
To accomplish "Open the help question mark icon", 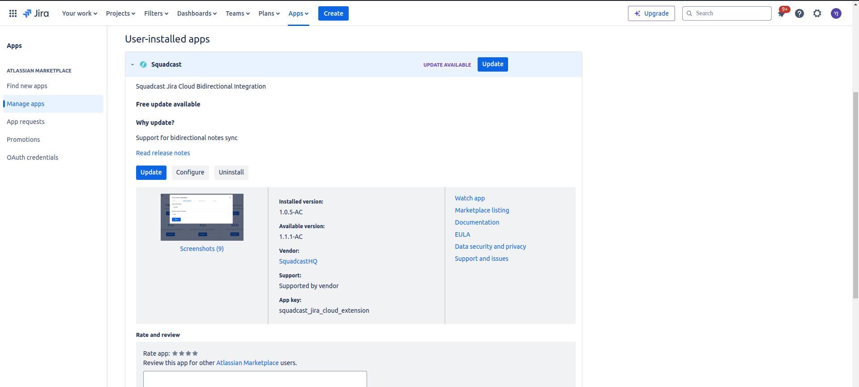I will pyautogui.click(x=799, y=13).
